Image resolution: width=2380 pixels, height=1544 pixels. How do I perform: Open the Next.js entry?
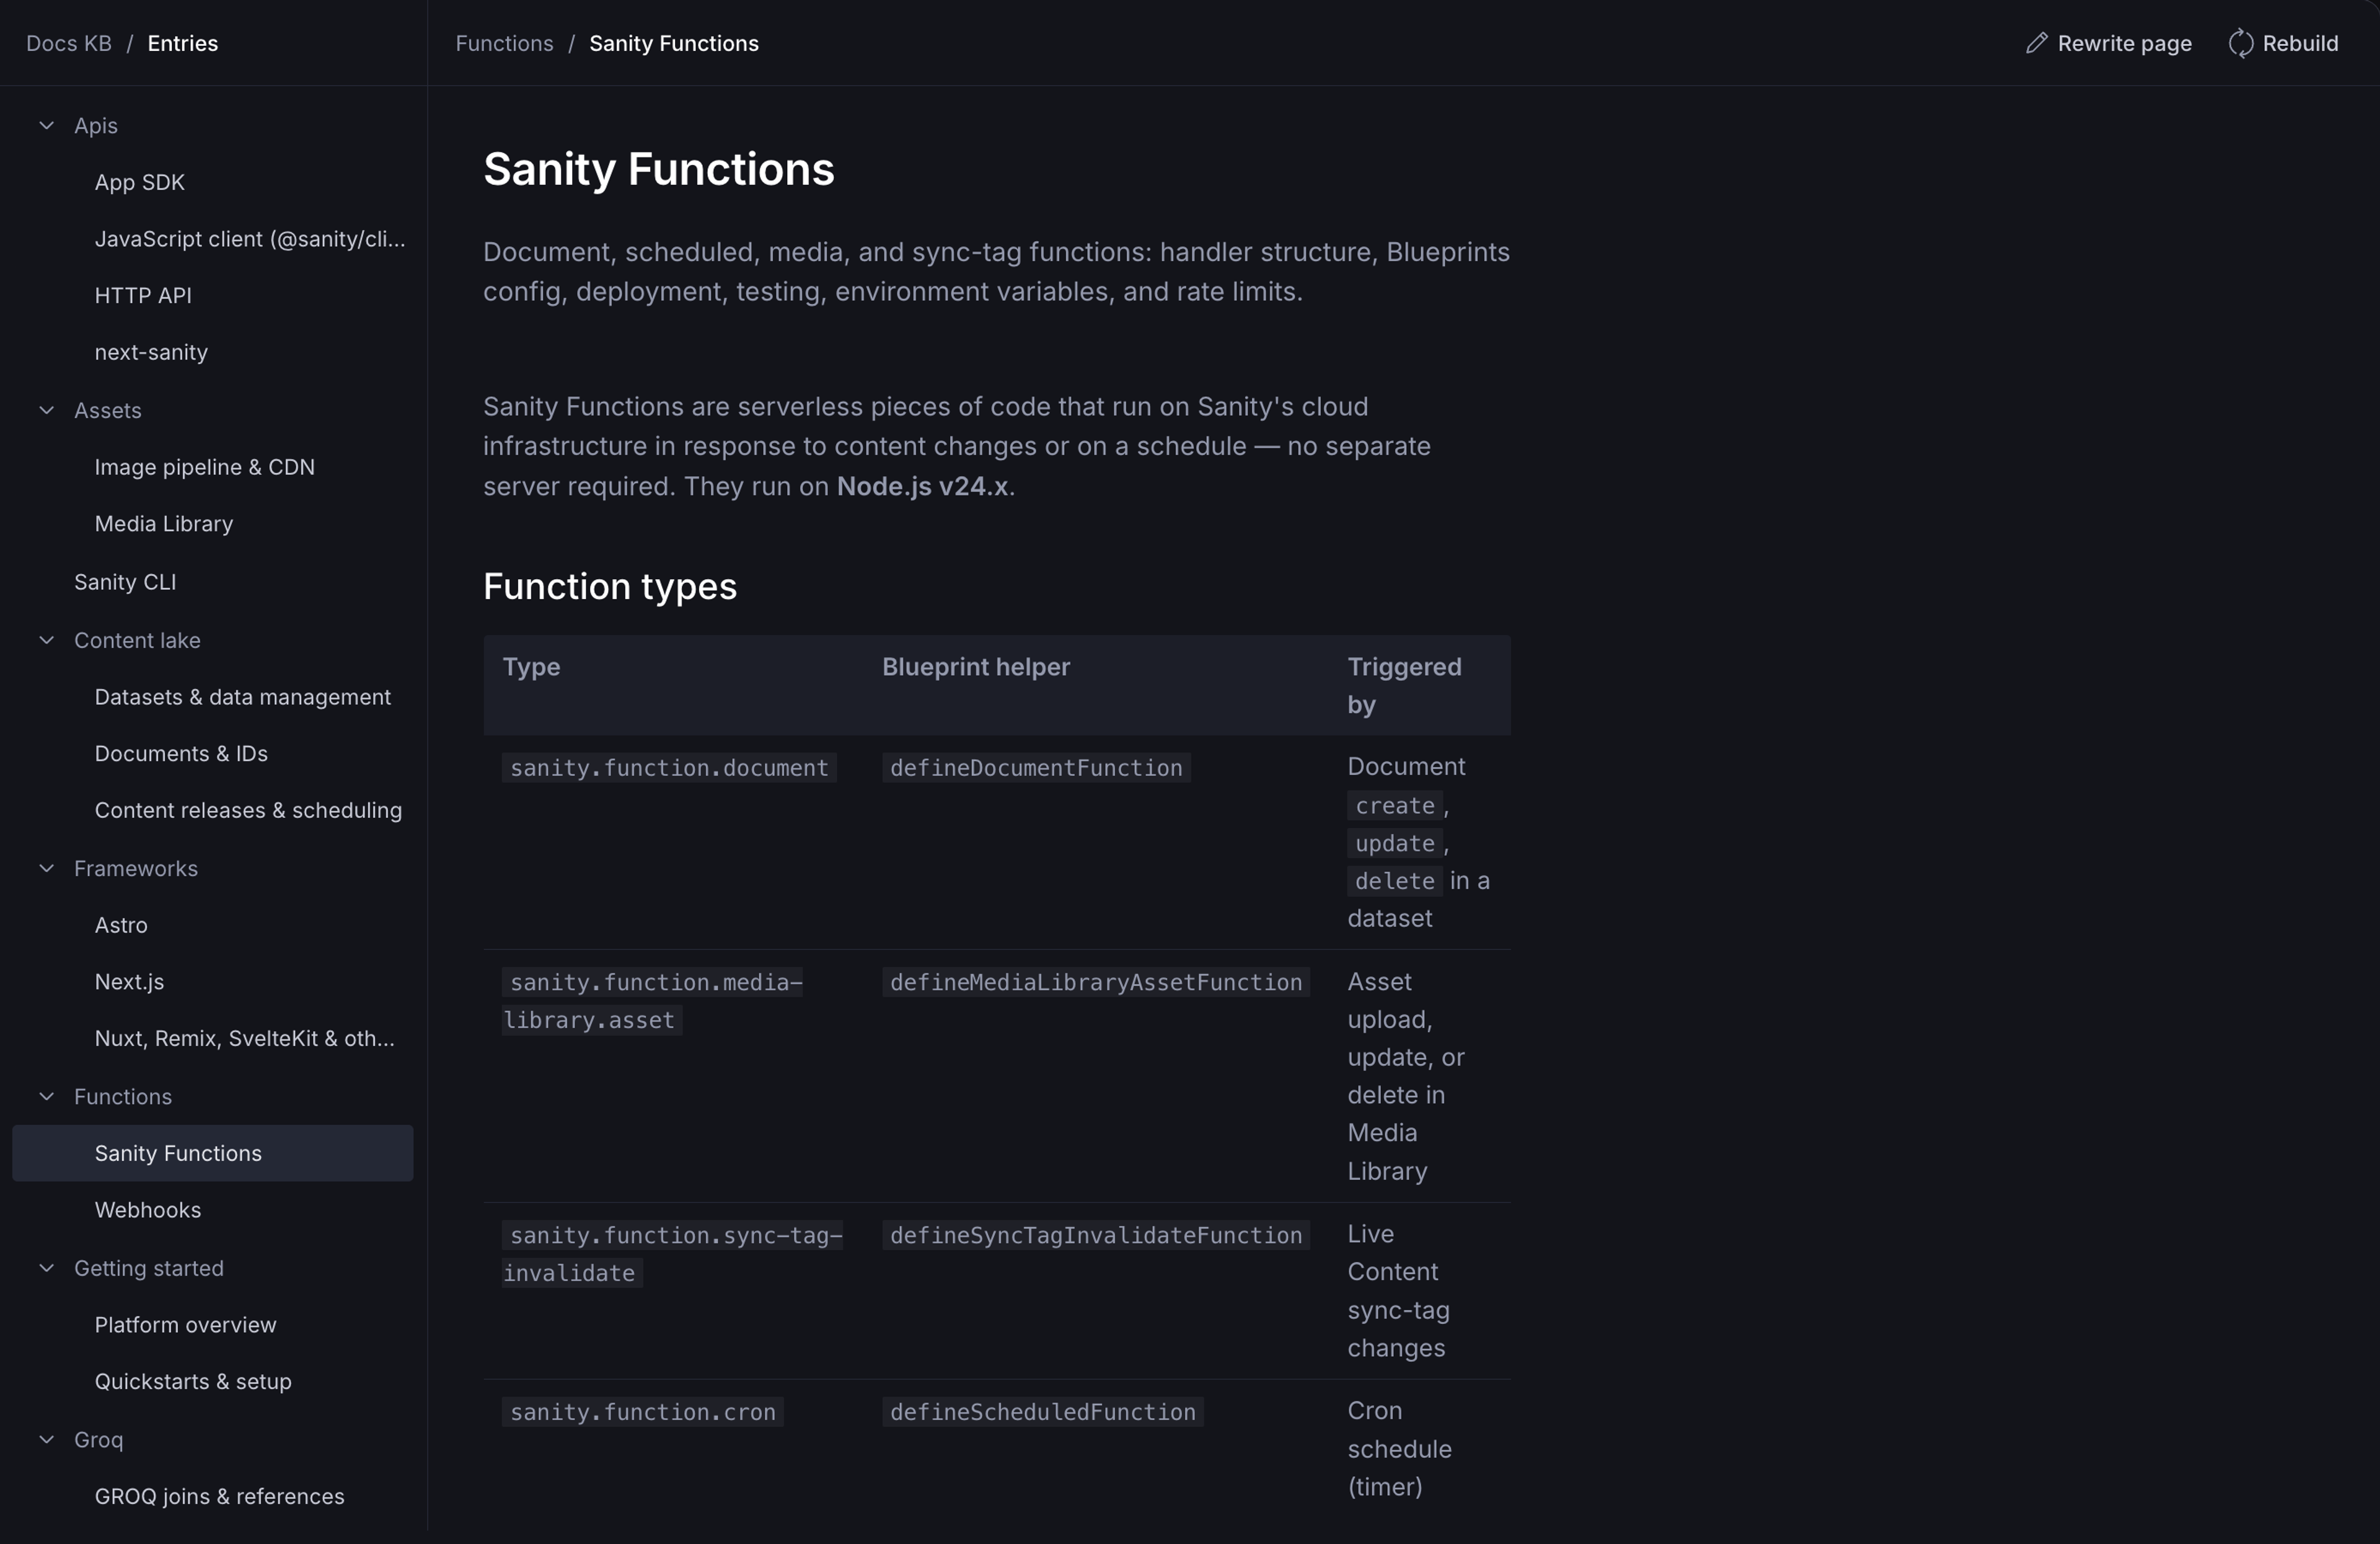212,982
